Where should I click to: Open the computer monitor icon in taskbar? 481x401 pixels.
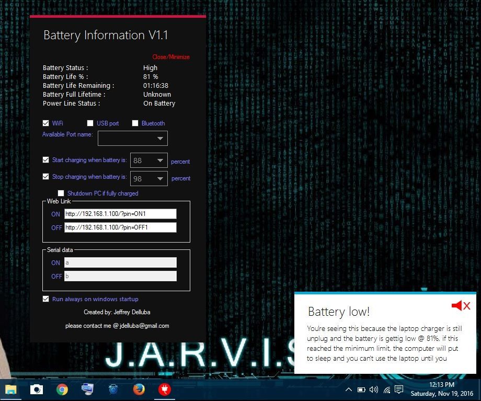(87, 389)
